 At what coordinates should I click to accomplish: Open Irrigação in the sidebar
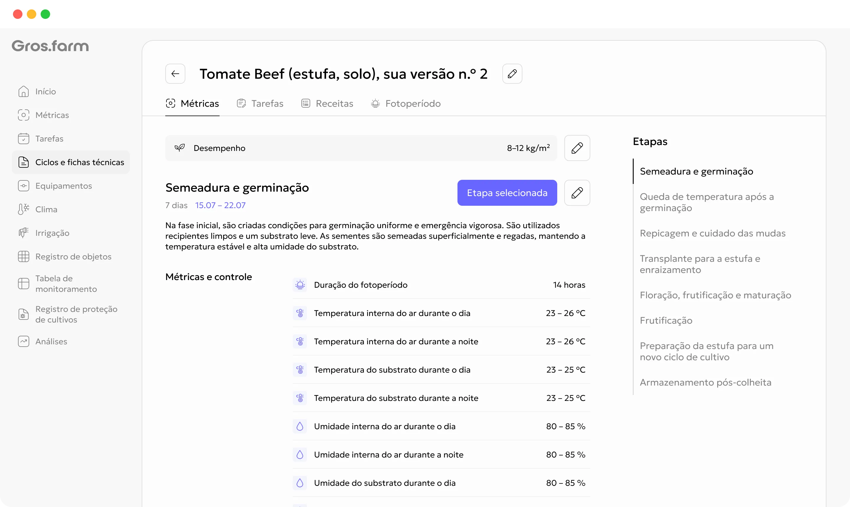(71, 233)
